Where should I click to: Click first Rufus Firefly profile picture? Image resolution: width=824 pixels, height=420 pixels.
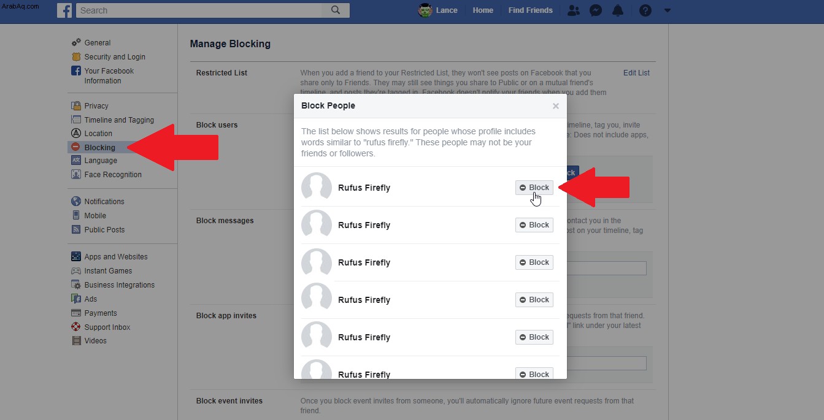[317, 188]
